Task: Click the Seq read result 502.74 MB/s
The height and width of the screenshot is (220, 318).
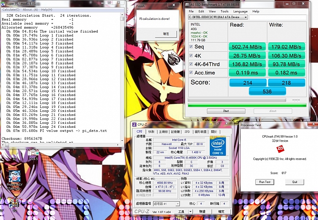Action: tap(247, 47)
